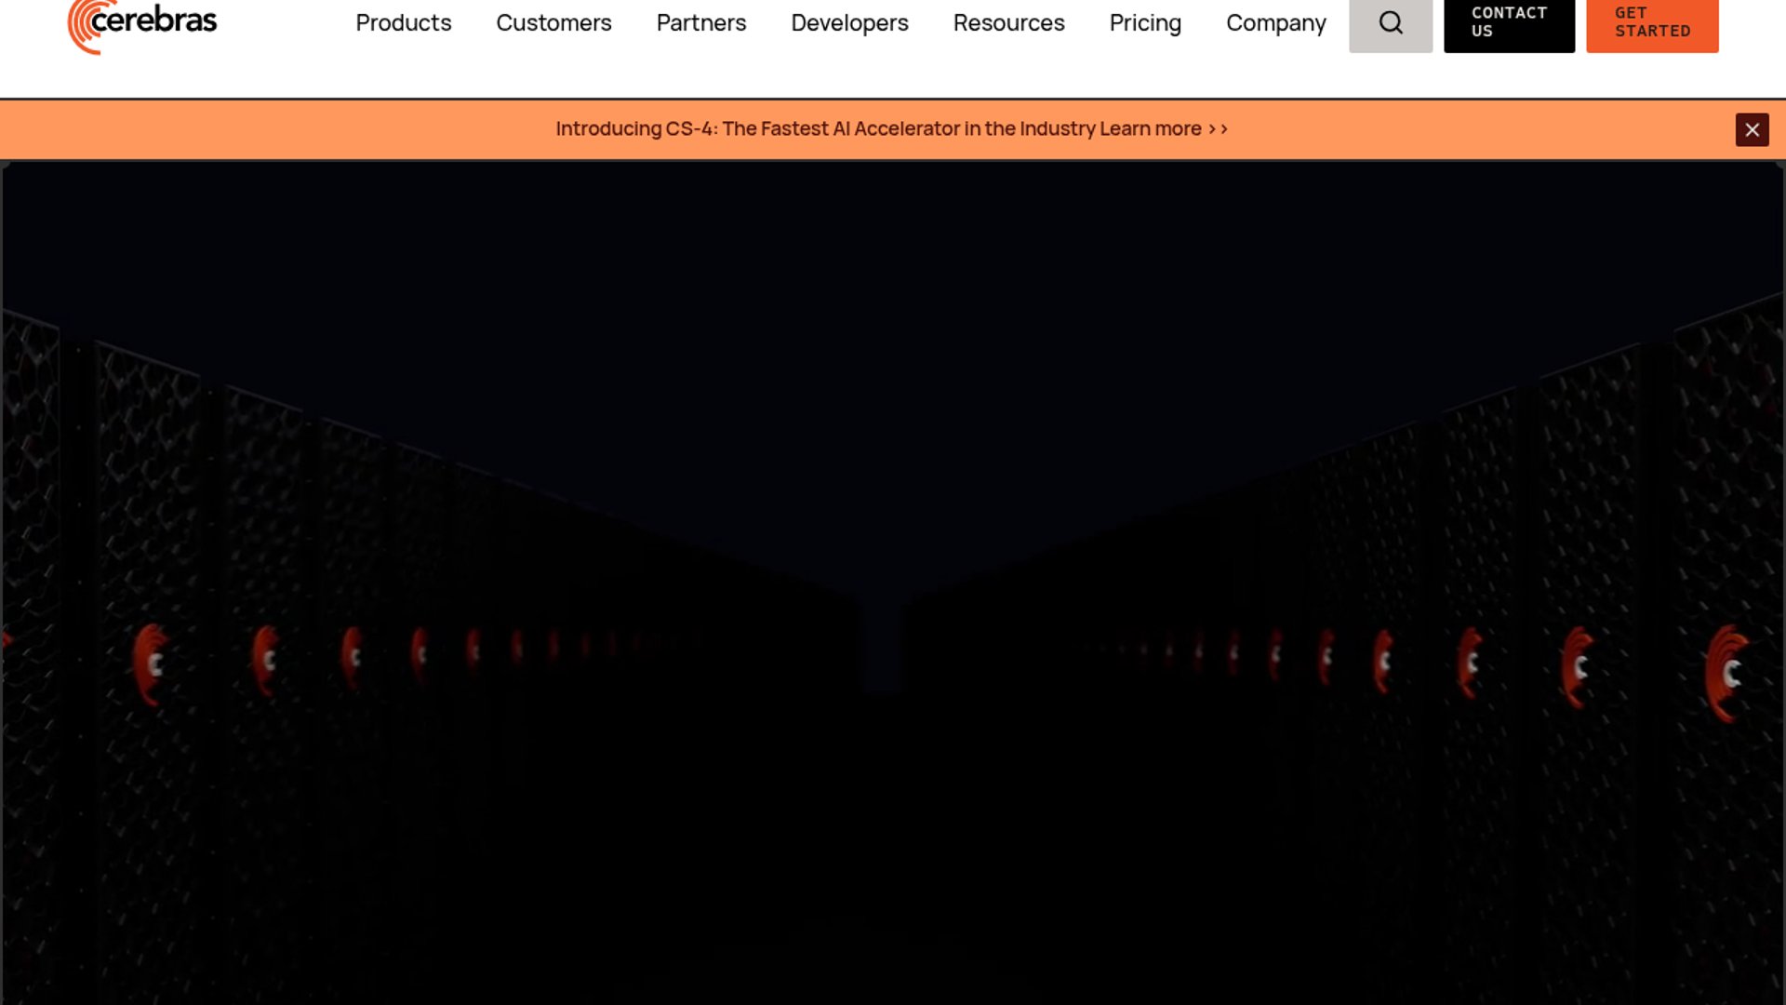Screen dimensions: 1786x1005
Task: Open the Resources menu
Action: click(1008, 22)
